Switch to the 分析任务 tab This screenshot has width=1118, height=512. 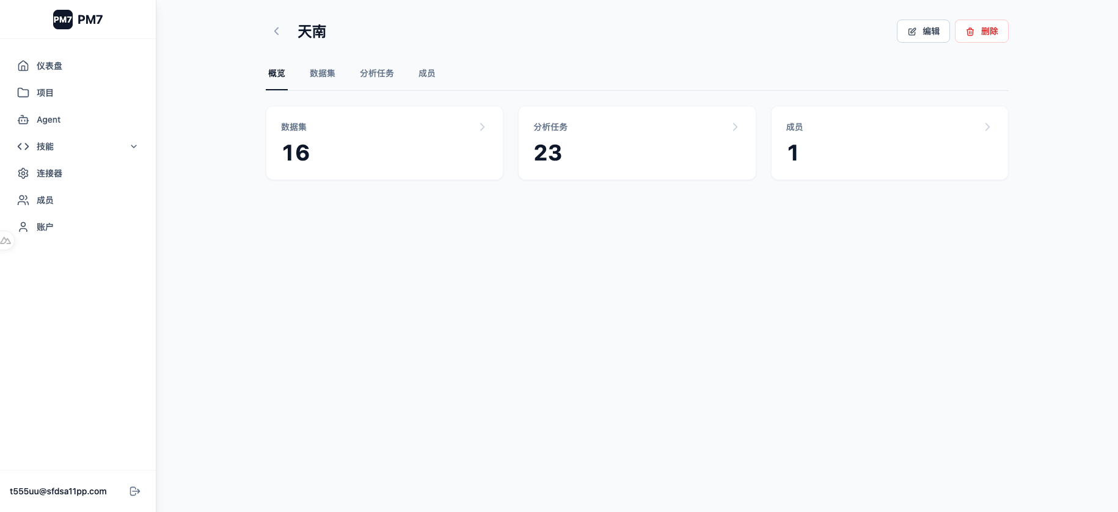(x=377, y=73)
